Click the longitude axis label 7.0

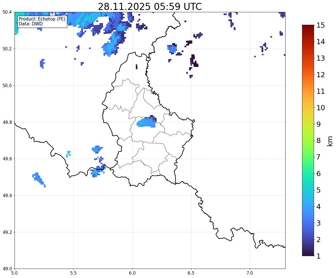pos(250,273)
